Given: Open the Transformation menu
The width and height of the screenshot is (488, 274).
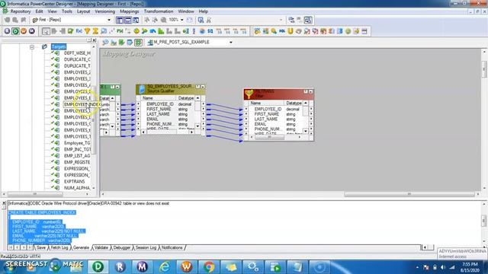Looking at the screenshot, I should point(159,11).
